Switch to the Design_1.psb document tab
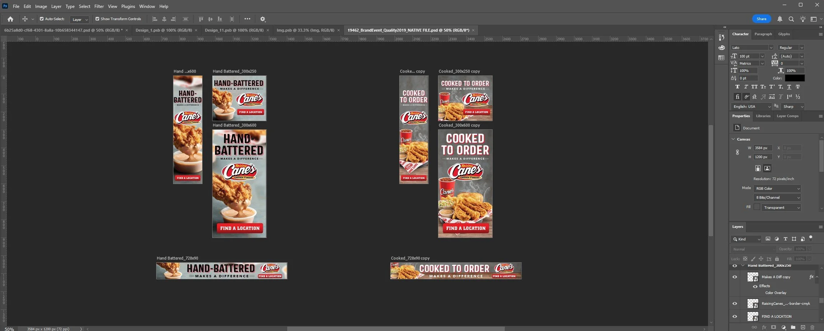Viewport: 824px width, 331px height. [164, 30]
